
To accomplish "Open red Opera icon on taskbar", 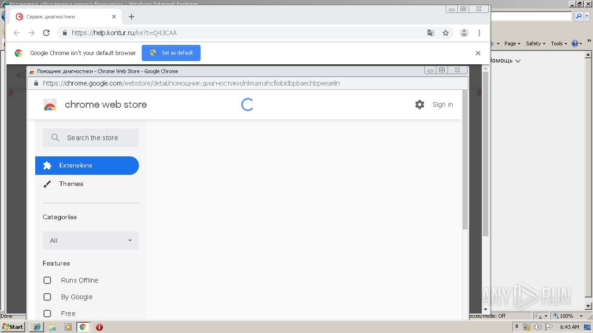I will tap(99, 327).
